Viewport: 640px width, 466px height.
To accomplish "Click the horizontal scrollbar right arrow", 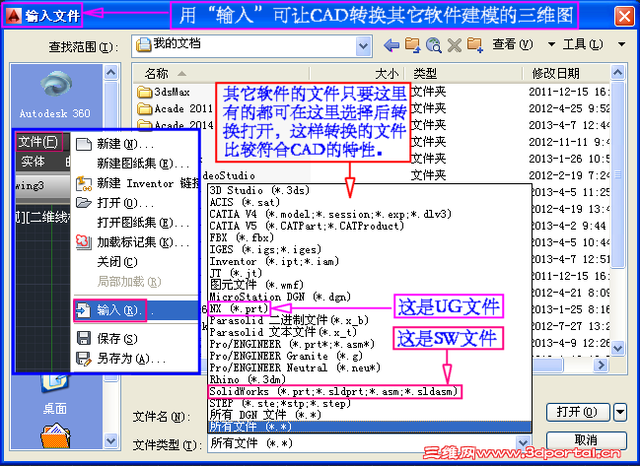I will [601, 365].
